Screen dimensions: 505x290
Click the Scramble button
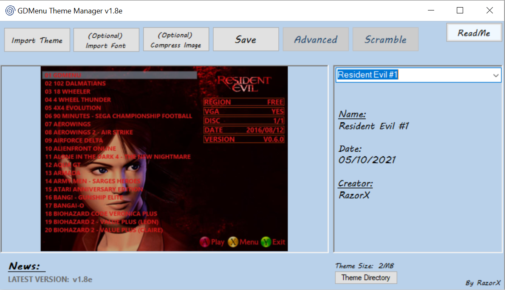386,39
